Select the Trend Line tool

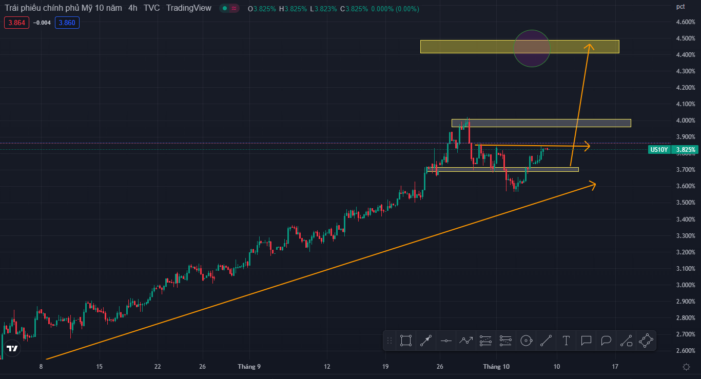tap(546, 341)
